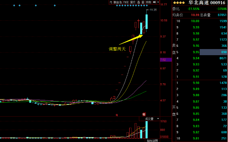Click the 调整两天 annotation text
The image size is (228, 142).
point(117,49)
